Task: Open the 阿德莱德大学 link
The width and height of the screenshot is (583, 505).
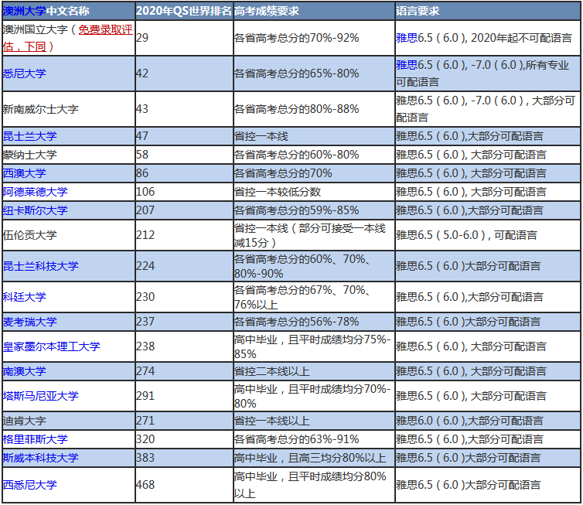Action: click(36, 192)
